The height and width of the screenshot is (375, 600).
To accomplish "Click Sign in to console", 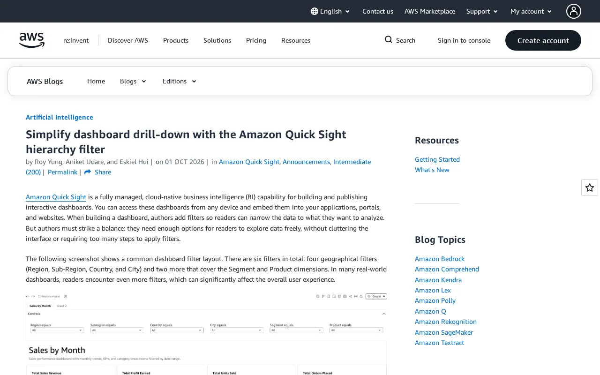I will coord(464,40).
